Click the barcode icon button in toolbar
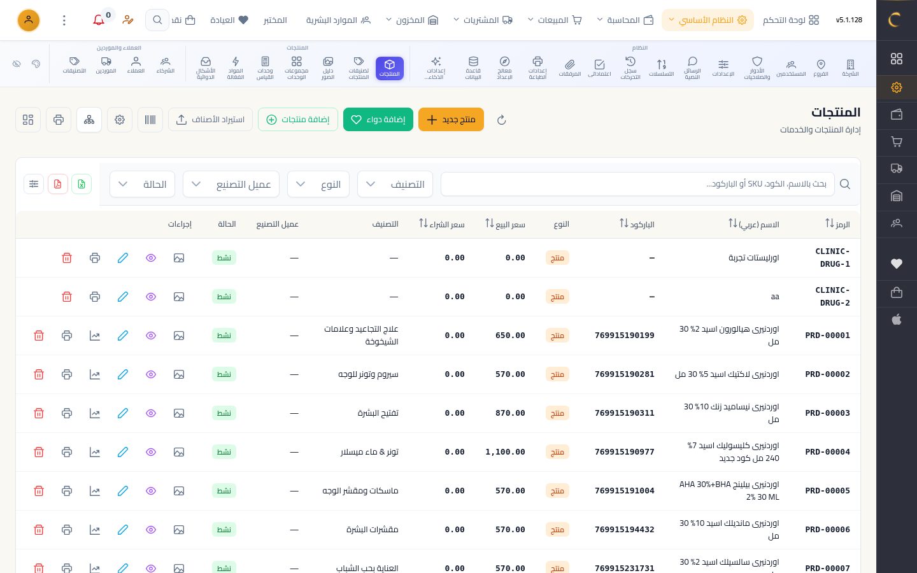Viewport: 917px width, 573px height. [x=150, y=120]
